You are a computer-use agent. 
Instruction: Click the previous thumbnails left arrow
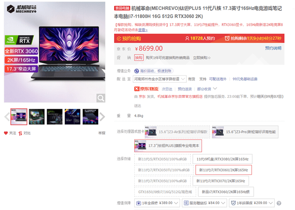pyautogui.click(x=7, y=117)
